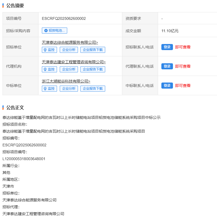The image size is (217, 219).
Task: Click the 天津市 region value
Action: (8, 186)
